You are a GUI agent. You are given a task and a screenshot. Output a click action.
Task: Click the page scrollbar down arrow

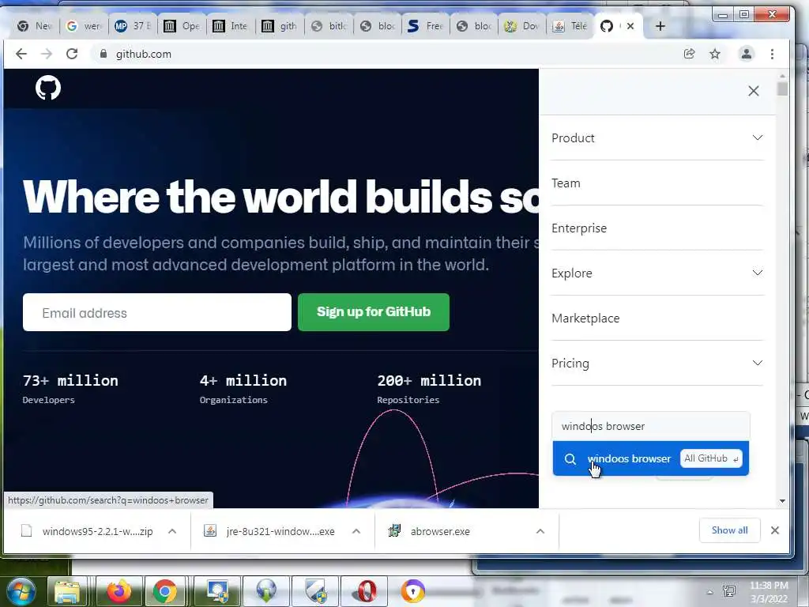782,500
